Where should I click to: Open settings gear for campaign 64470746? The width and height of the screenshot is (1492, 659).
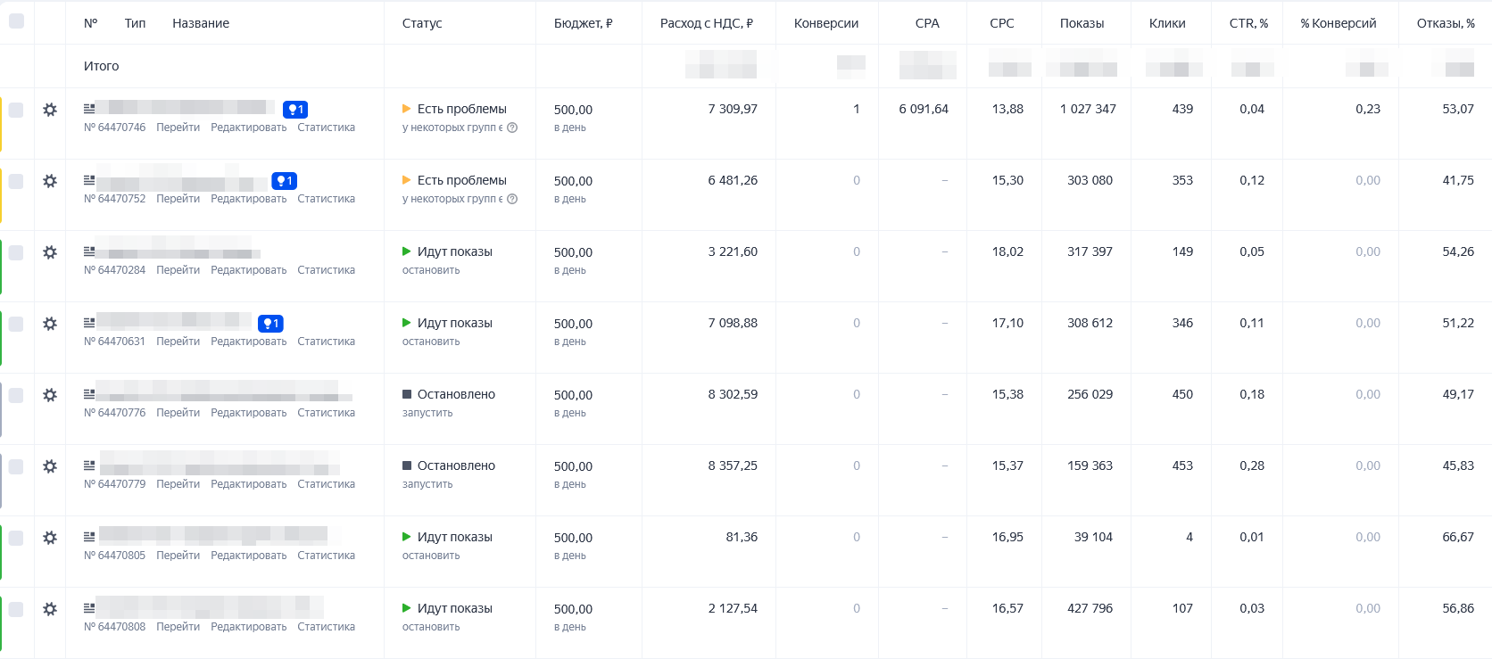point(50,110)
